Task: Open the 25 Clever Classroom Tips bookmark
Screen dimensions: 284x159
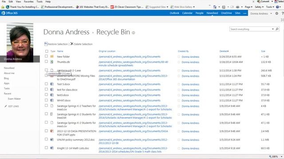Action: [127, 7]
